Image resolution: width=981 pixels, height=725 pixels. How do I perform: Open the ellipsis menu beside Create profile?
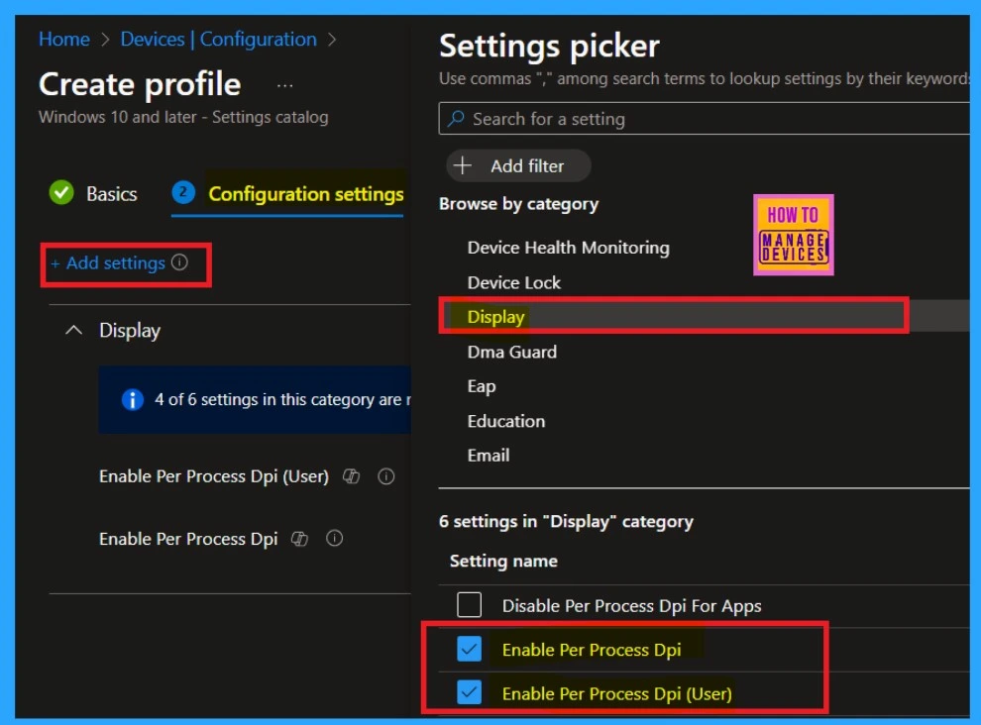tap(284, 86)
